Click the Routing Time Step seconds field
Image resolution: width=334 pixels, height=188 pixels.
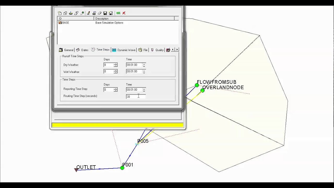point(136,96)
